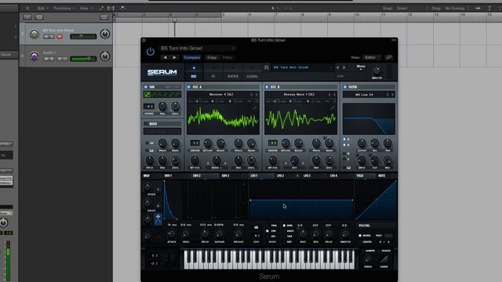Click the BS Turn Into Growl track instrument icon
502x282 pixels.
click(x=35, y=34)
